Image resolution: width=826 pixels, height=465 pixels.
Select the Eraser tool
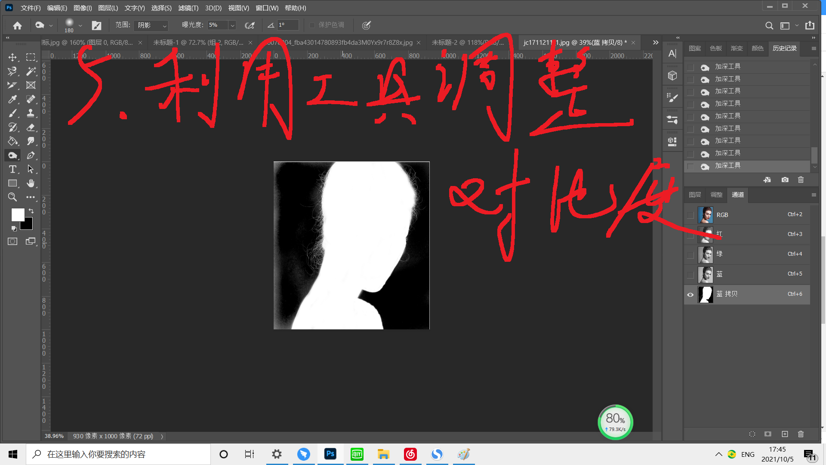click(x=31, y=127)
